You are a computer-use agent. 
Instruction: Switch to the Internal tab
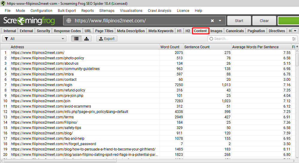click(x=10, y=31)
